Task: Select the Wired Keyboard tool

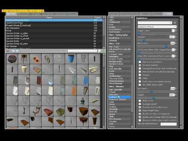Action: [119, 81]
